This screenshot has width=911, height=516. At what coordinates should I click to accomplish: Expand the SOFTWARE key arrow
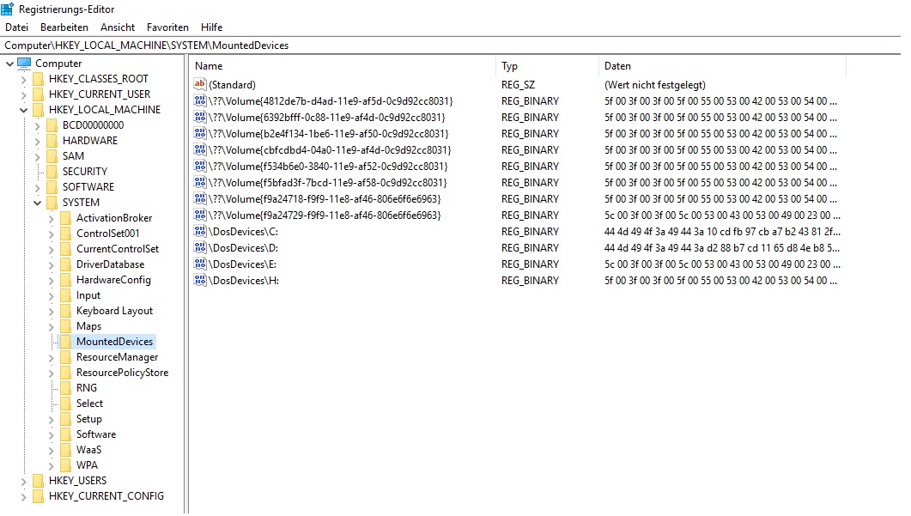(37, 187)
